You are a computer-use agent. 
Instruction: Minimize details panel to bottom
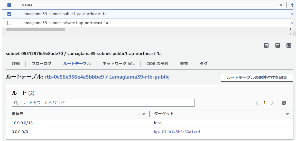(x=266, y=46)
